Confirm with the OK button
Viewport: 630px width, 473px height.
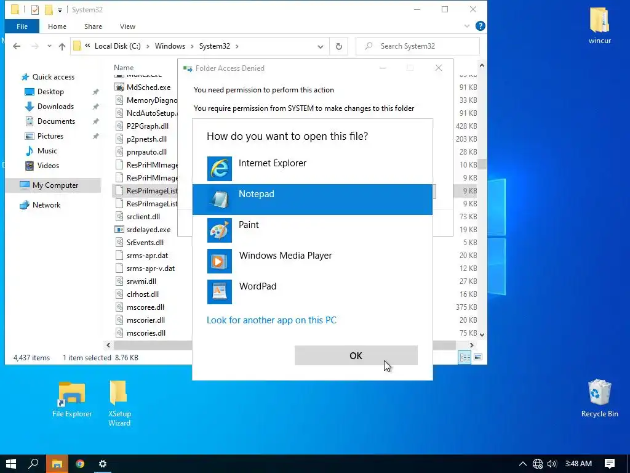click(x=356, y=355)
